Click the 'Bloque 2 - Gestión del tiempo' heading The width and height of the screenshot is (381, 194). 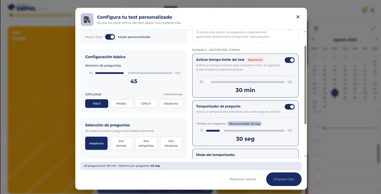coord(216,50)
